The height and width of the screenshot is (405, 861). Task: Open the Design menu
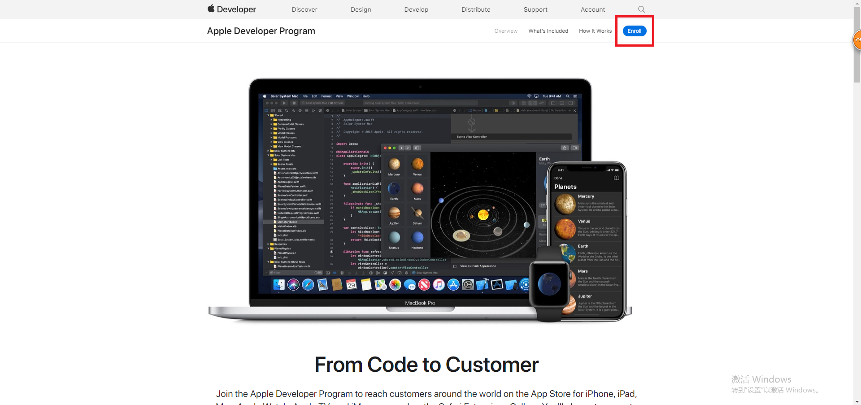(x=361, y=9)
